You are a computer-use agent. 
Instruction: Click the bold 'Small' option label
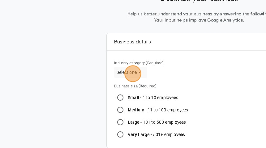click(133, 98)
